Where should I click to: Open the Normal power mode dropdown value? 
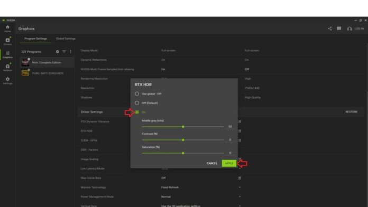tap(166, 196)
